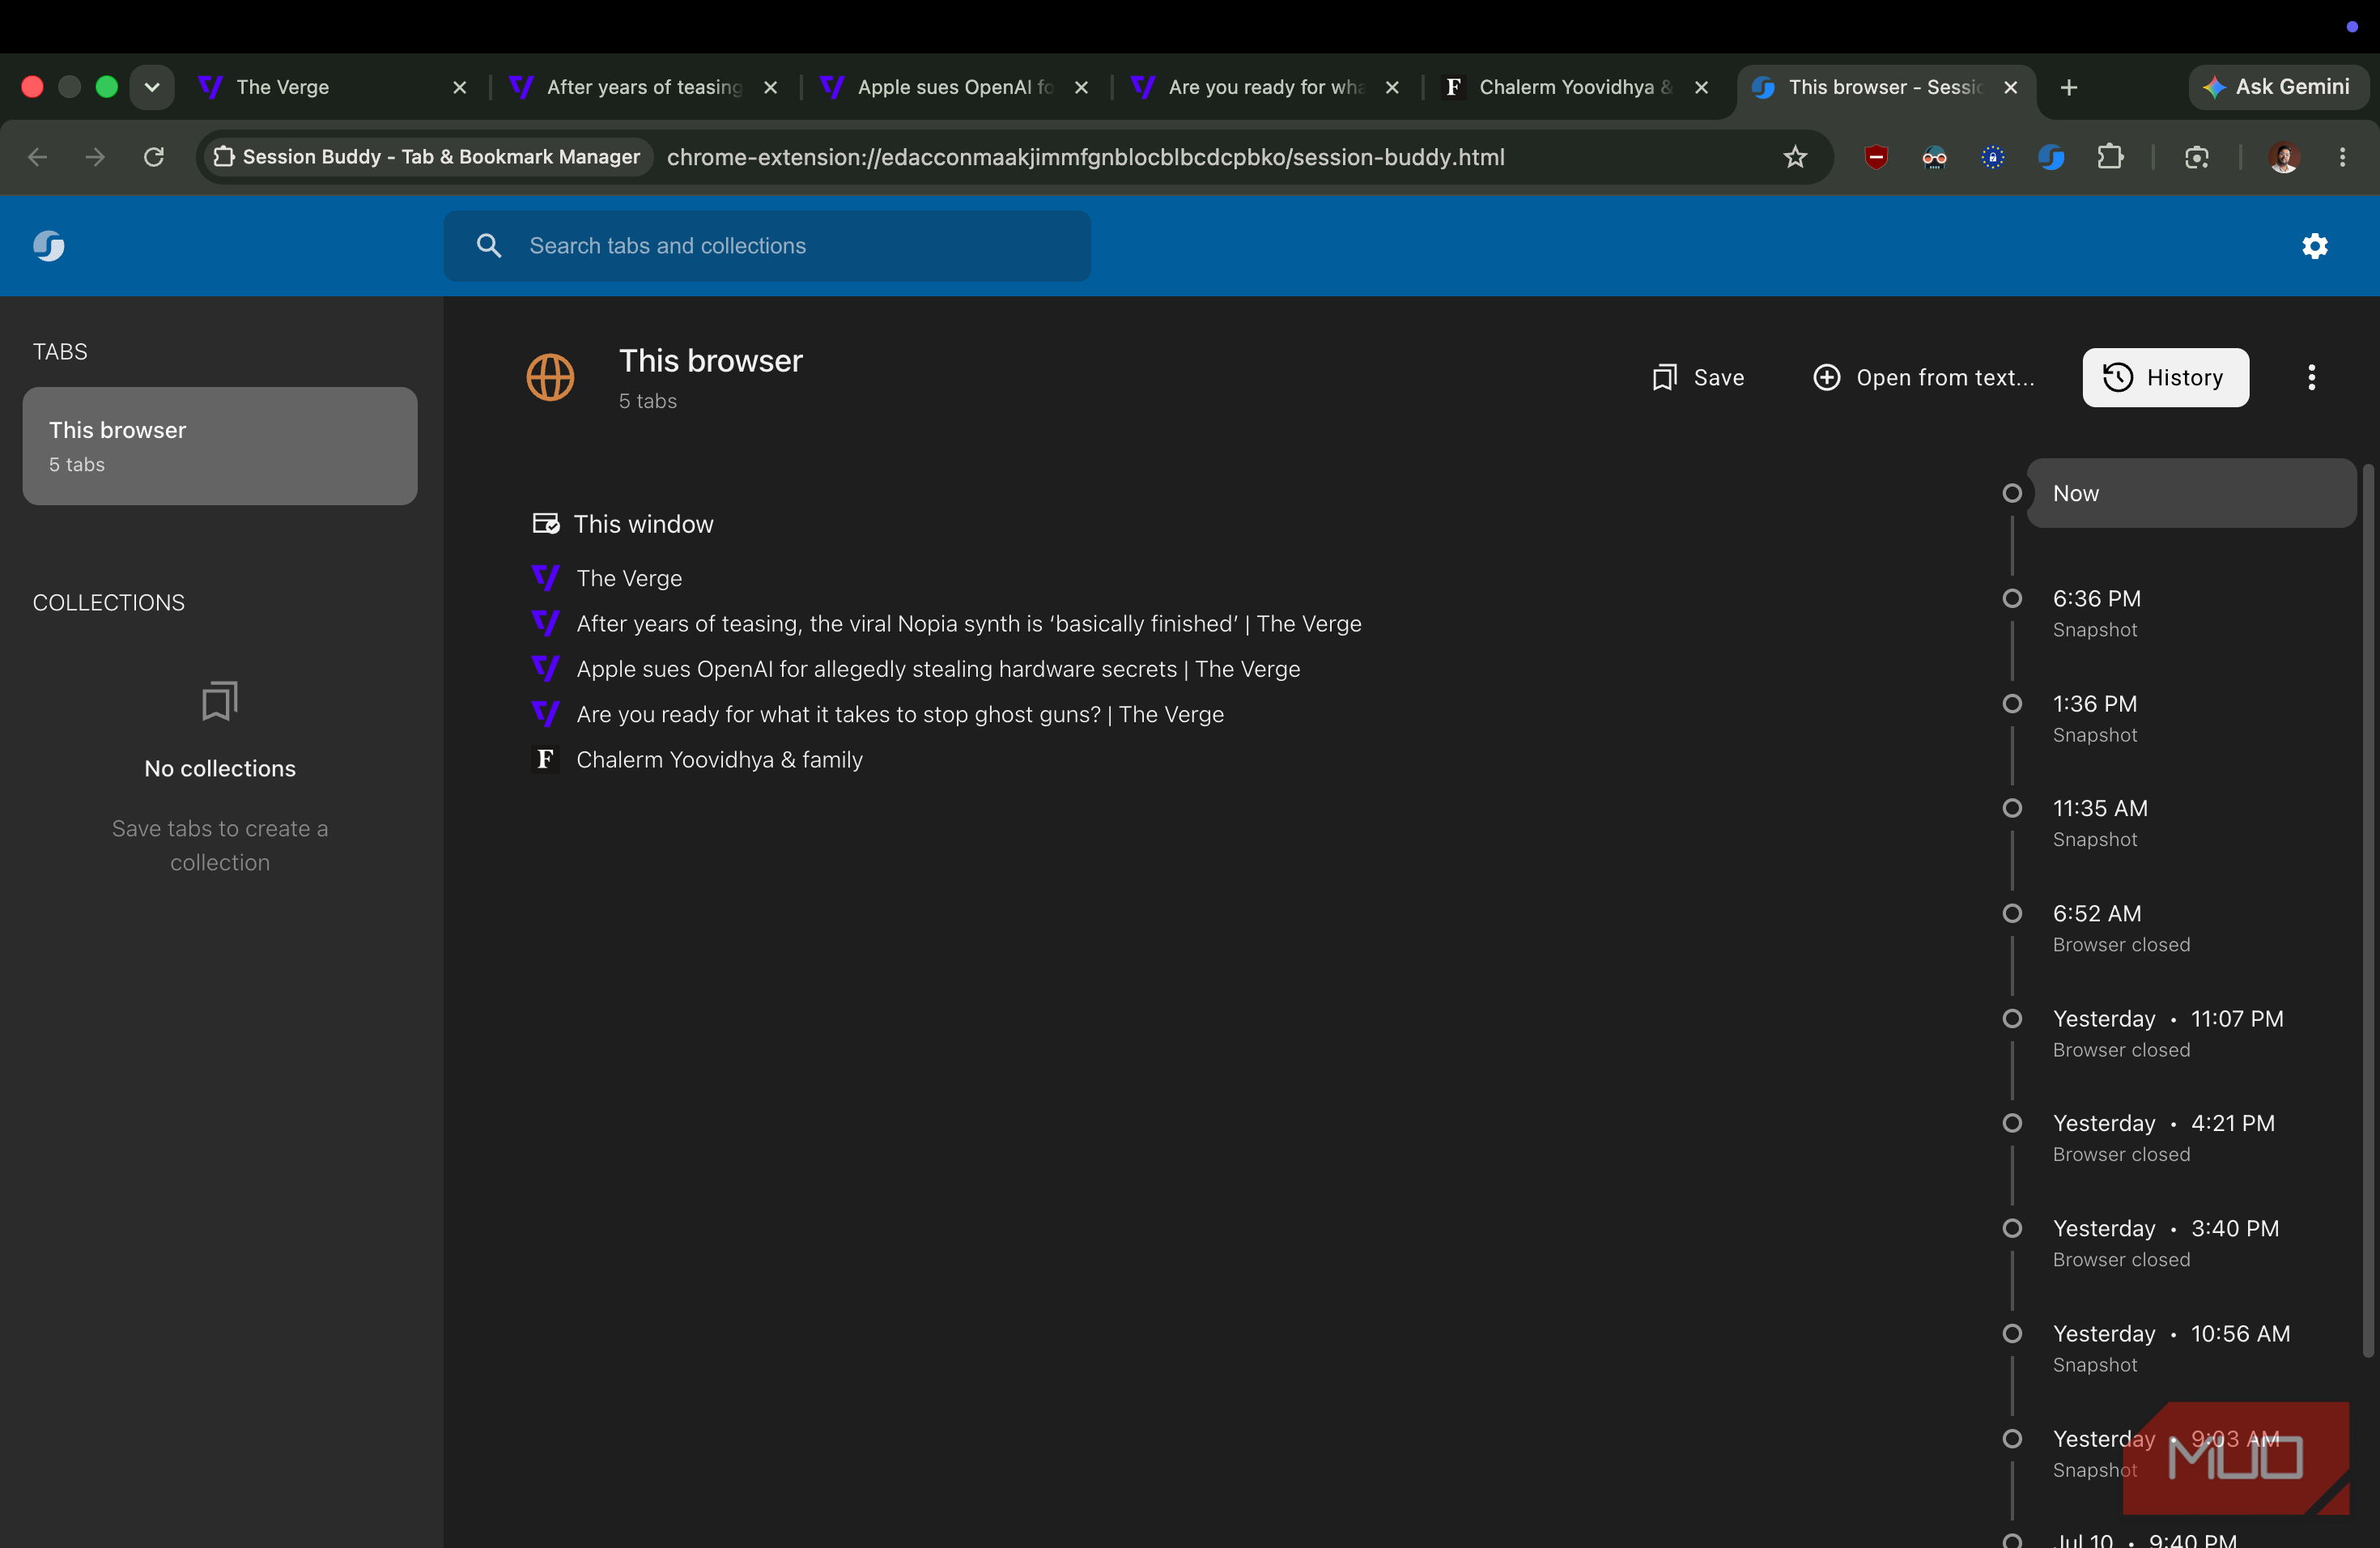
Task: Select the 11:35 AM snapshot
Action: click(x=2191, y=822)
